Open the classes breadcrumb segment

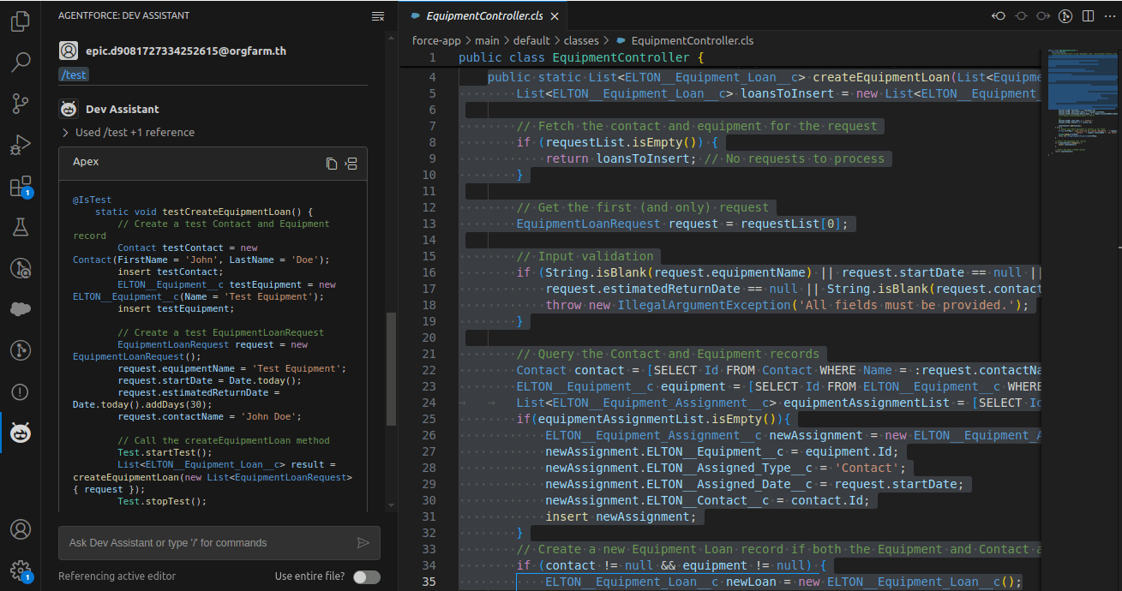tap(582, 40)
